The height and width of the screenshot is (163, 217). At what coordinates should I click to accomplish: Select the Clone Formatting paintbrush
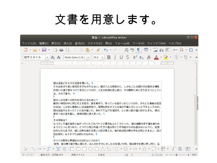click(98, 50)
